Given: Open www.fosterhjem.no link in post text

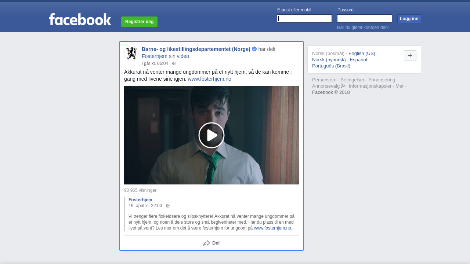Looking at the screenshot, I should tap(209, 79).
